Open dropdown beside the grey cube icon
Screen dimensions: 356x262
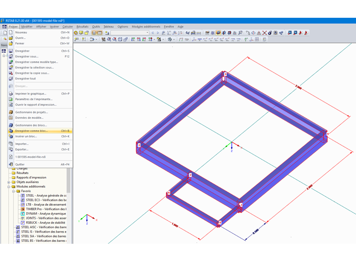click(174, 39)
